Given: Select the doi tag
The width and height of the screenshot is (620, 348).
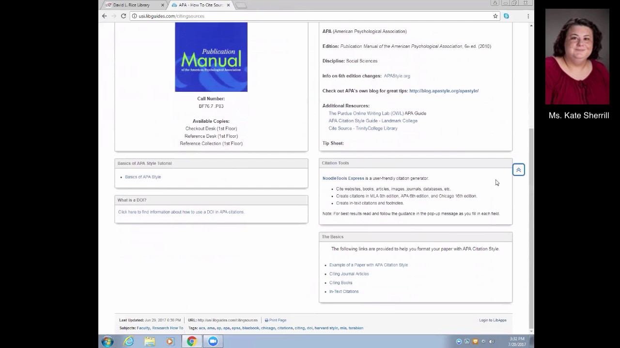Looking at the screenshot, I should (310, 328).
